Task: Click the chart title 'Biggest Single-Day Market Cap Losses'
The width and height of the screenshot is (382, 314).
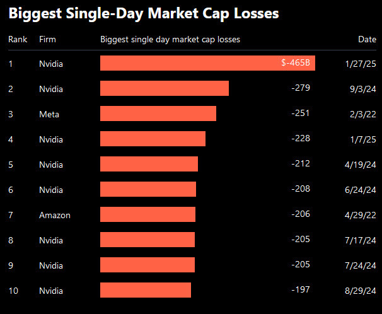Action: coord(144,13)
